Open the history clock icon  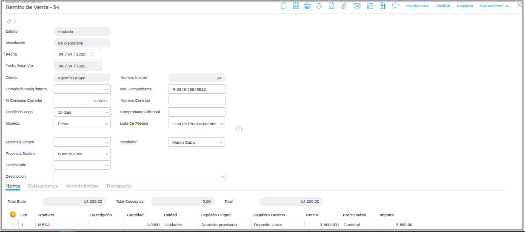coord(319,6)
